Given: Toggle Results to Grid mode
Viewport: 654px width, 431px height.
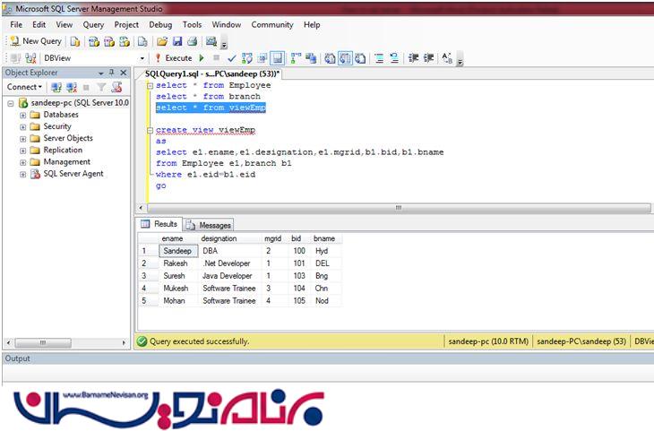Looking at the screenshot, I should click(345, 58).
